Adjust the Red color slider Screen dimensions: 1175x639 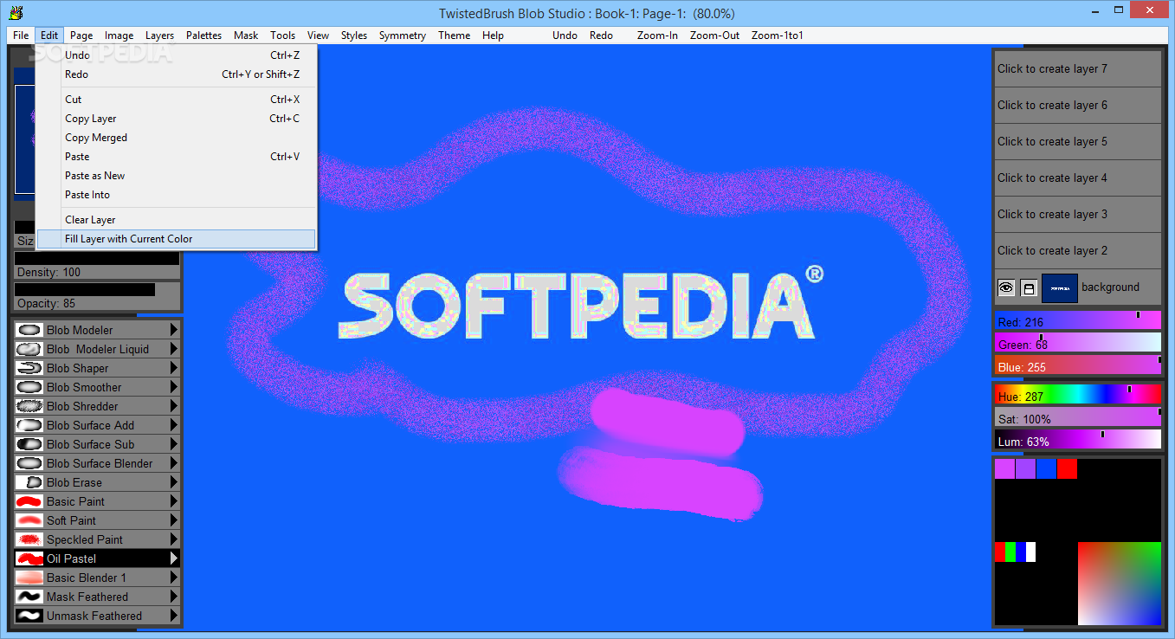tap(1077, 321)
